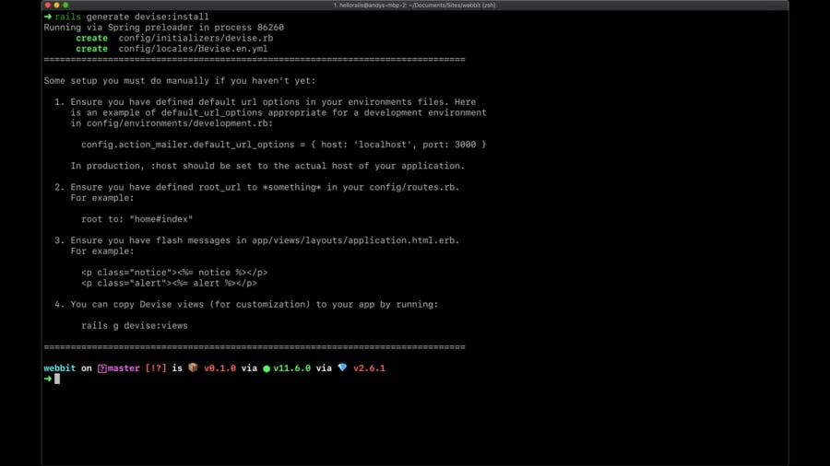Click 'config/locales/devise.en.yml' path
Image resolution: width=830 pixels, height=466 pixels.
pyautogui.click(x=193, y=49)
